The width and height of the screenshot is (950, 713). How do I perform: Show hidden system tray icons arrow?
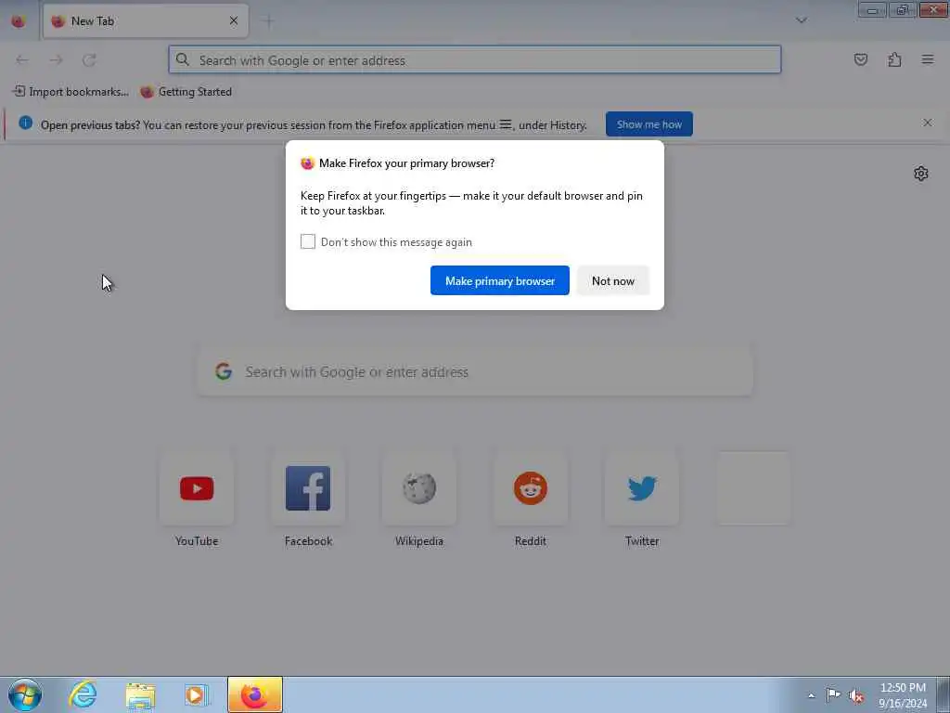click(811, 695)
